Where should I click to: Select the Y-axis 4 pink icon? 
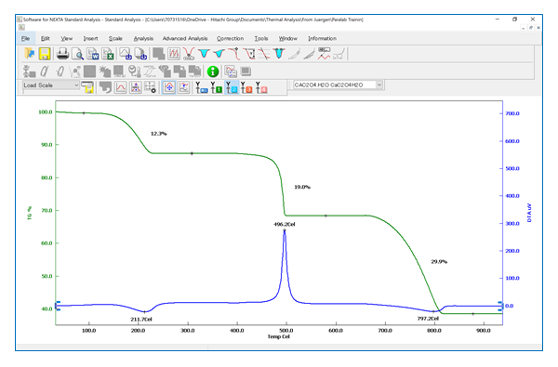click(x=261, y=87)
